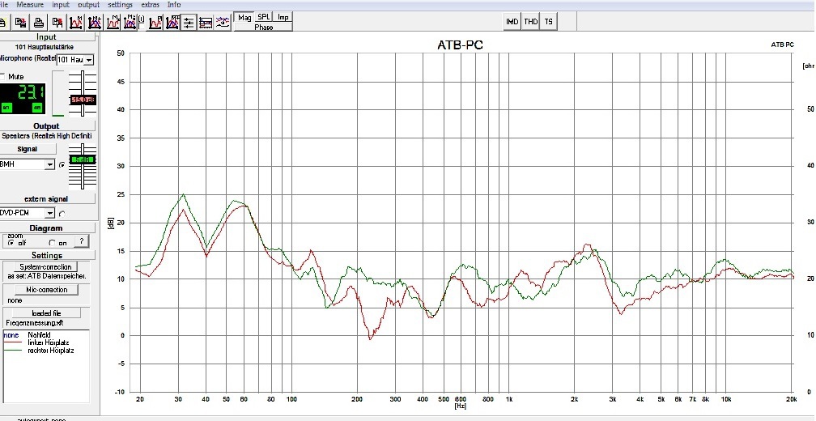Switch to the SPL tab

(x=264, y=16)
